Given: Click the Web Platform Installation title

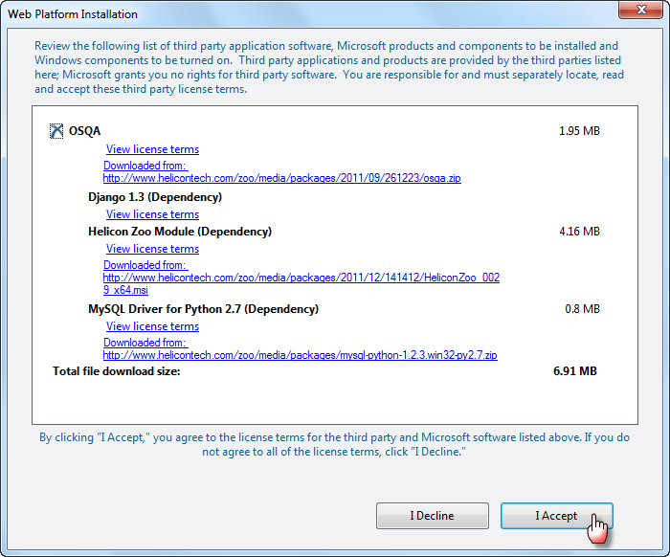Looking at the screenshot, I should tap(73, 14).
